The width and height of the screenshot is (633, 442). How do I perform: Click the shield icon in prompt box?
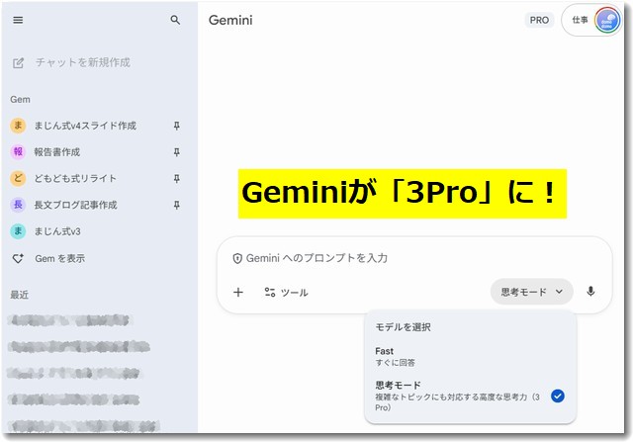[237, 258]
